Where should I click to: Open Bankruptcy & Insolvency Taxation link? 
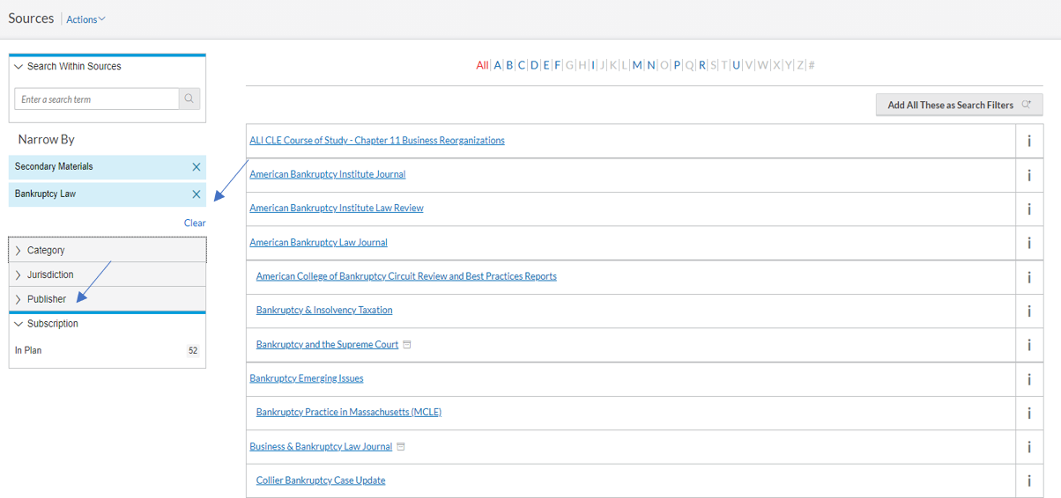click(324, 311)
